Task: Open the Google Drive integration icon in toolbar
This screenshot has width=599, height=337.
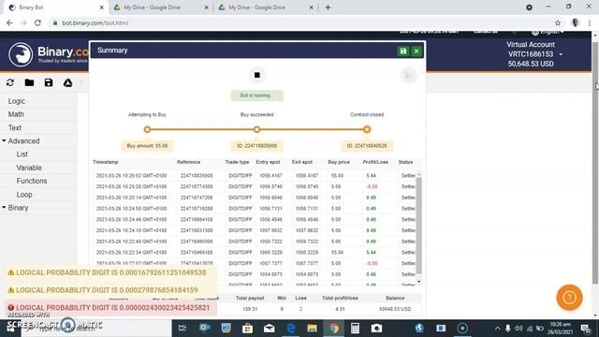Action: 67,82
